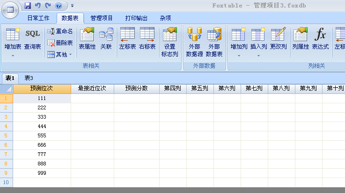The width and height of the screenshot is (345, 193).
Task: Click the cell containing 555
Action: (x=42, y=136)
